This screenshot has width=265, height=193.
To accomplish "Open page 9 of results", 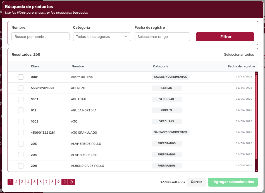I will tap(58, 182).
